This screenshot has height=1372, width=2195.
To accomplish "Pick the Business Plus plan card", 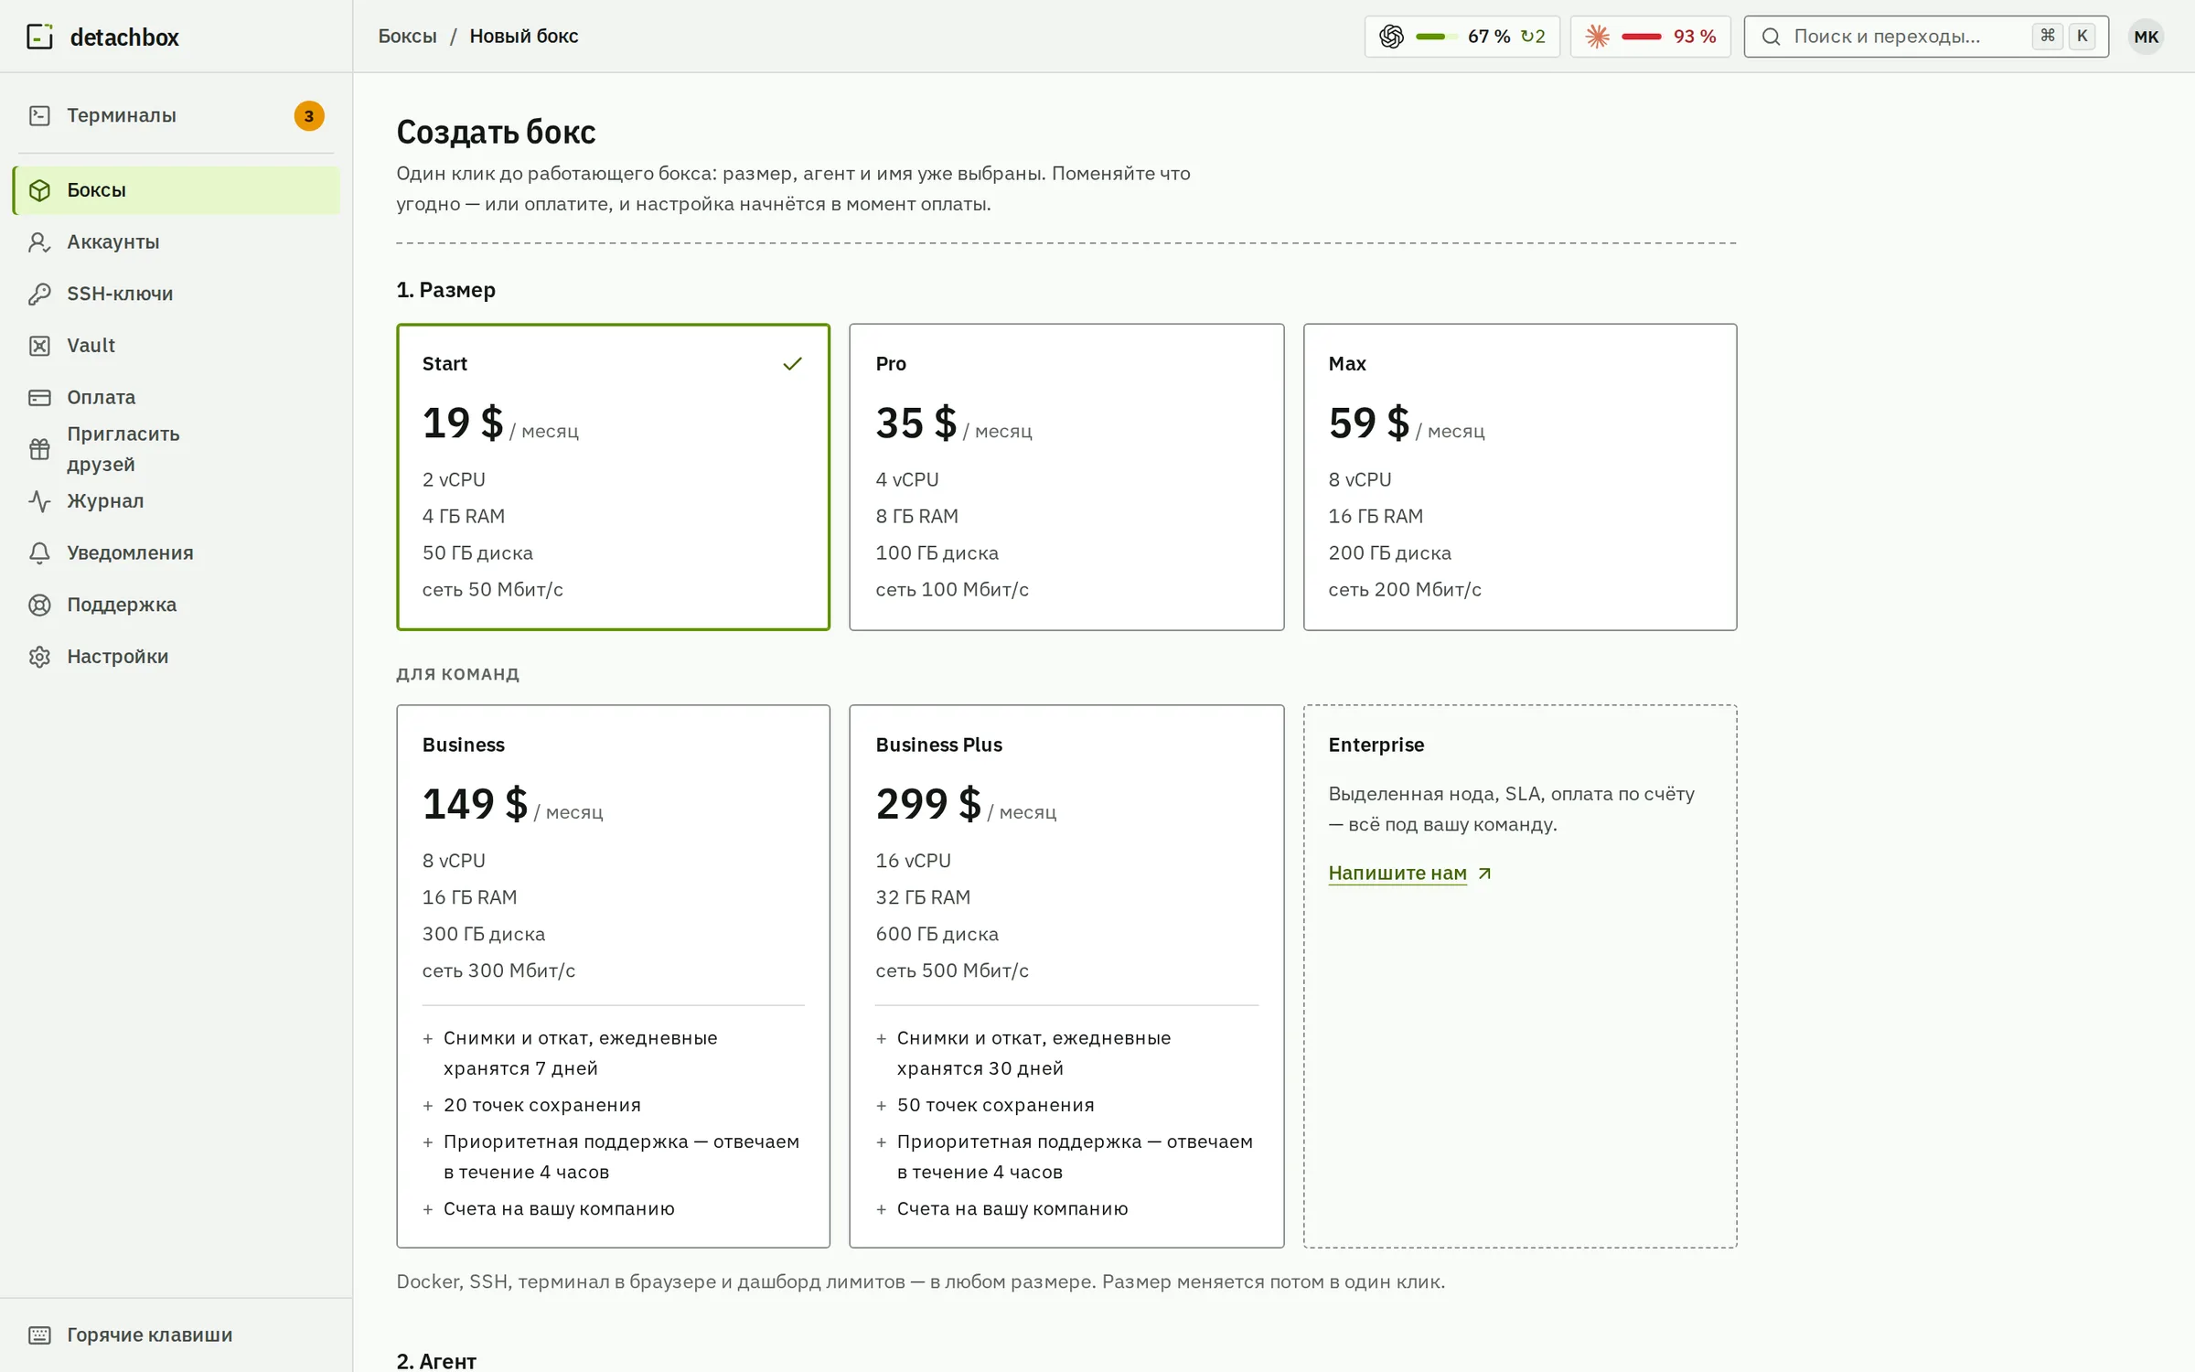I will point(1066,976).
